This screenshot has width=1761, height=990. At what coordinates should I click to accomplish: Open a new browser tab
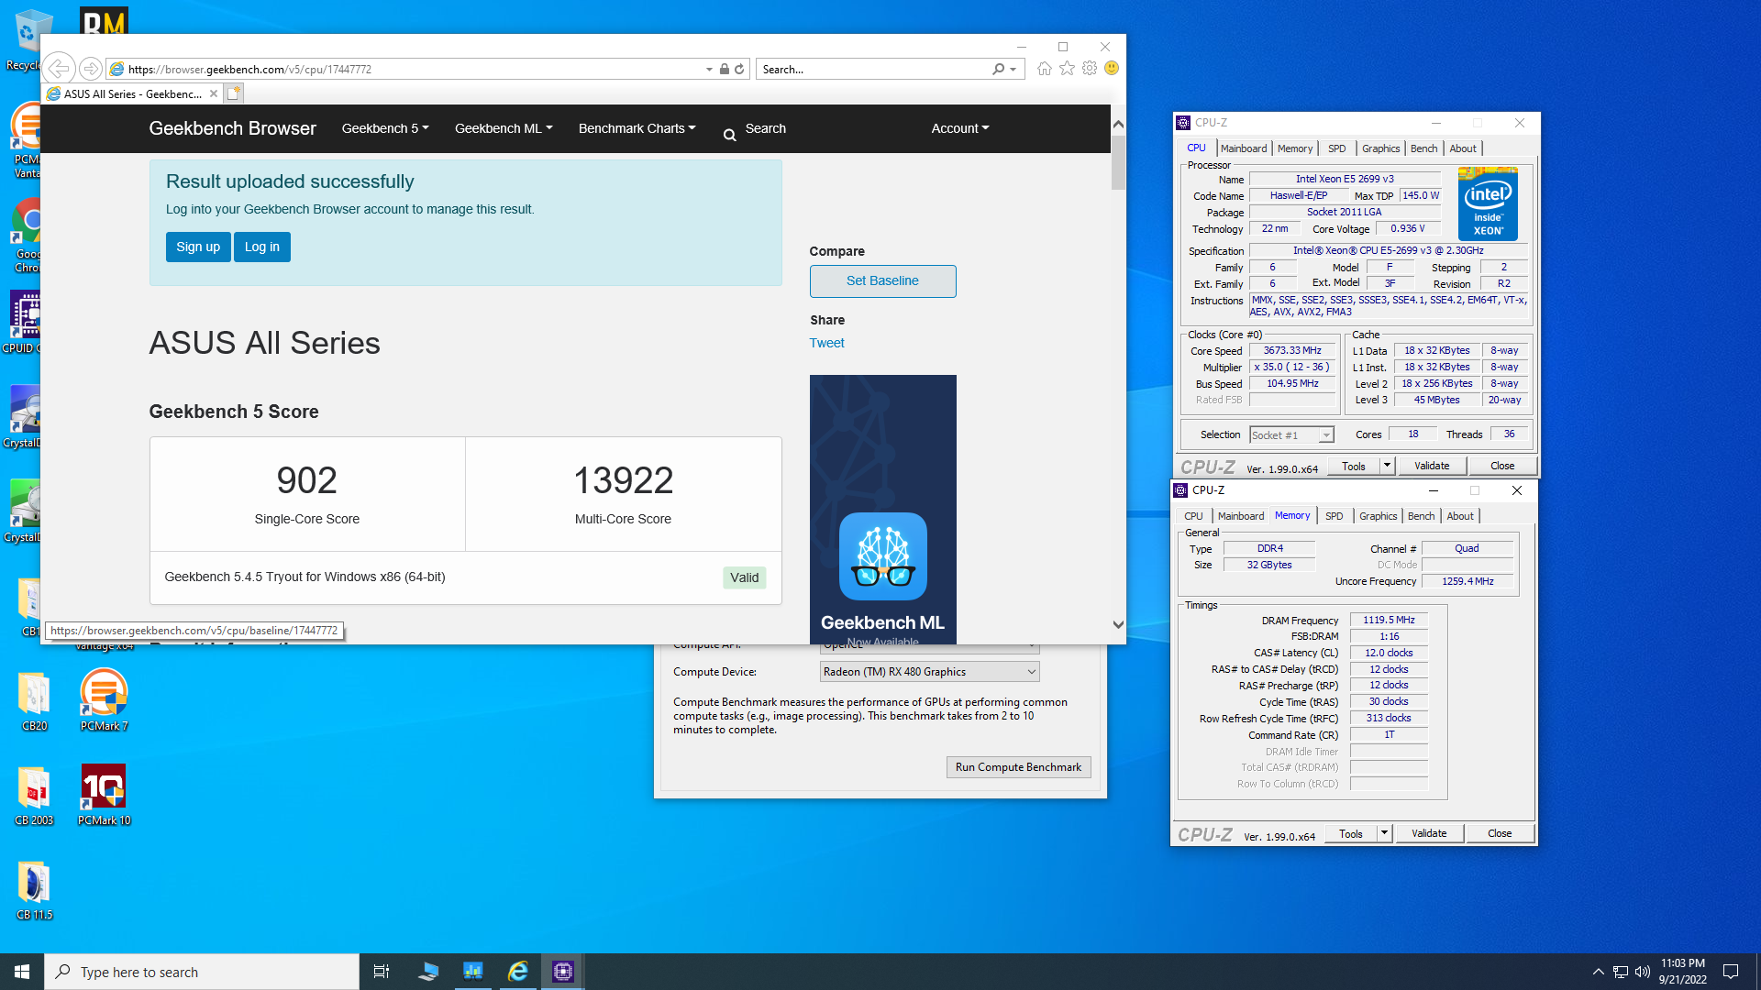(x=233, y=93)
